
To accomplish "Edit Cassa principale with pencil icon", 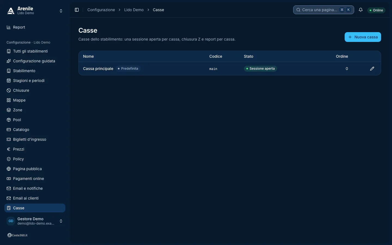I will pos(372,69).
